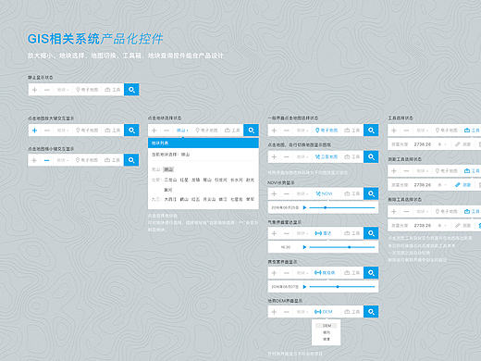Click the 2736.26 value in top-right tool row
481x361 pixels.
point(423,144)
